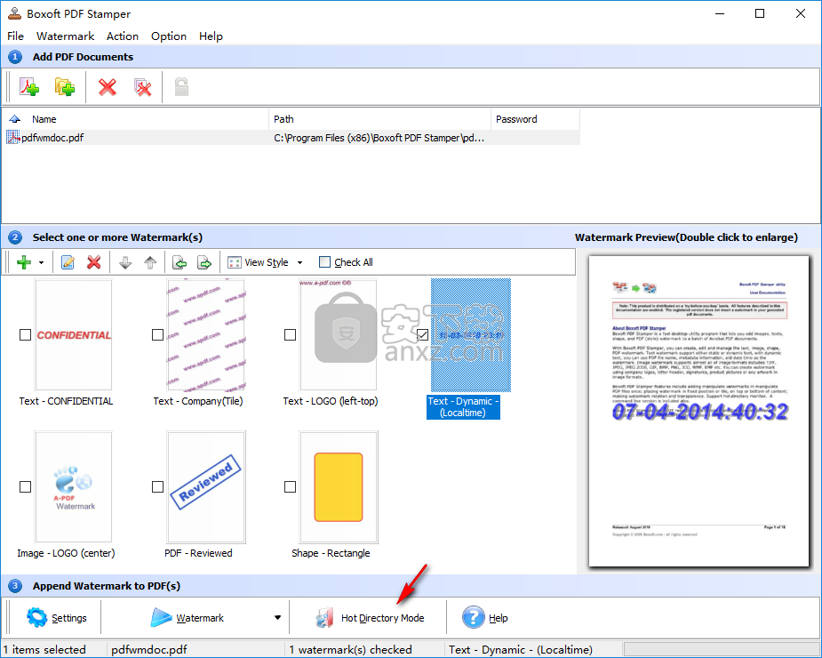Screen dimensions: 822x658
Task: Click '1 items selected' in status bar
Action: 44,650
